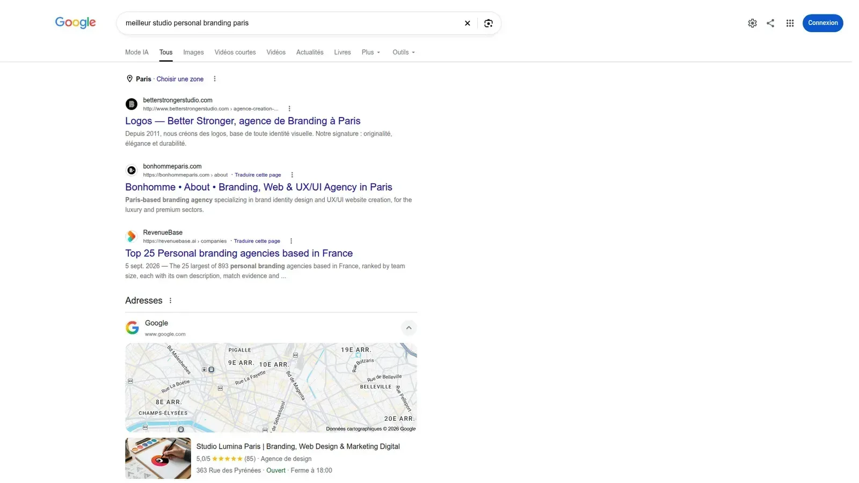
Task: Click the RevenueBase favicon
Action: coord(132,236)
